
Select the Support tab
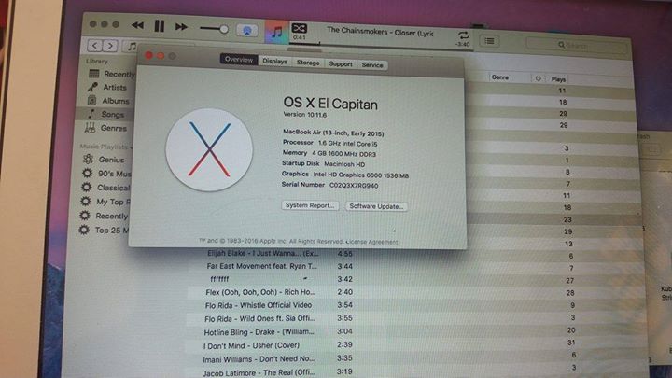(x=341, y=63)
